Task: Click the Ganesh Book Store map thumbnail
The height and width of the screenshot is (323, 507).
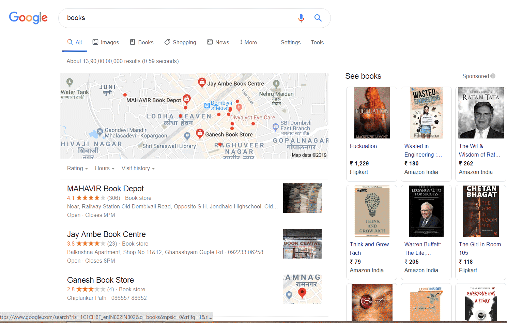Action: pyautogui.click(x=302, y=289)
